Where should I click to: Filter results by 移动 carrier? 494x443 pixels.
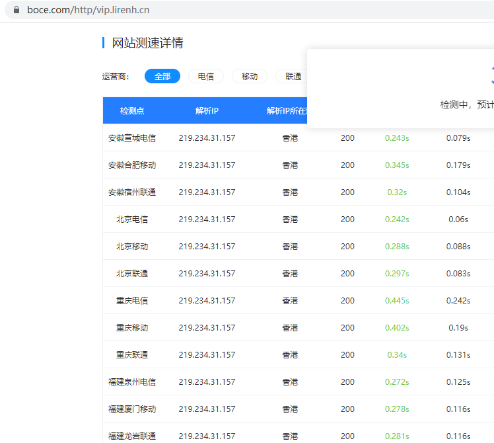(x=250, y=76)
